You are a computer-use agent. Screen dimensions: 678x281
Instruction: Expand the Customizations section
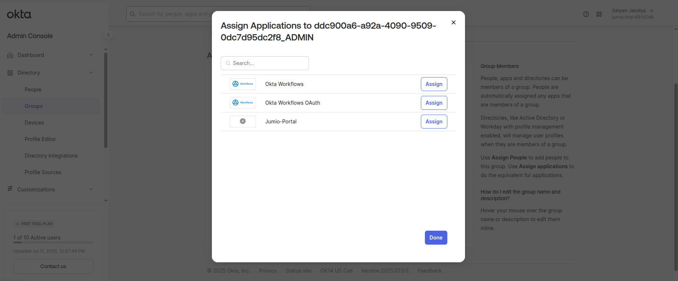[x=91, y=190]
